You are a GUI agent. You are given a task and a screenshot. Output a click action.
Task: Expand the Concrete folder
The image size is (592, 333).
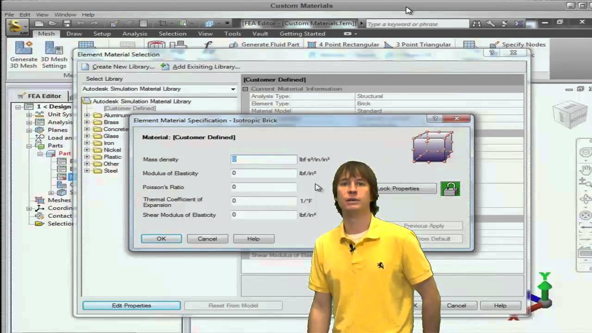point(87,129)
